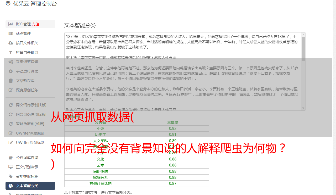
Task: Click the 智能伪原创[AI版] refresh icon
Action: 11,124
